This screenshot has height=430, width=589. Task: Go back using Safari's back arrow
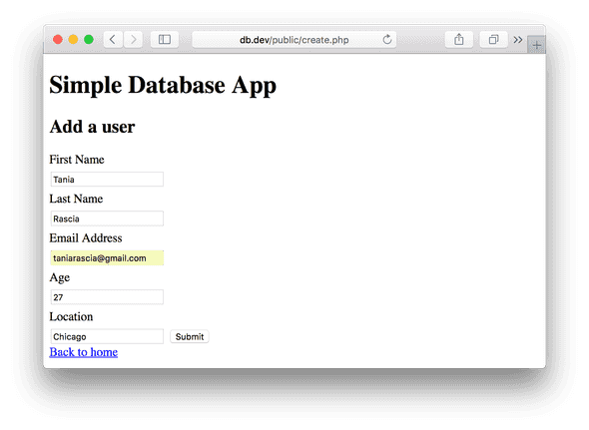113,40
